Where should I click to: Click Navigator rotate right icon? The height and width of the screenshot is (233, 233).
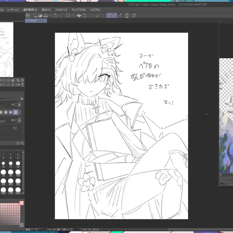click(x=8, y=85)
